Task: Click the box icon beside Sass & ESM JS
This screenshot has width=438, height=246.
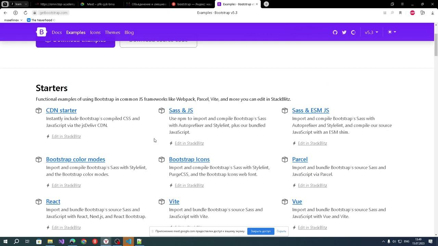Action: [285, 110]
